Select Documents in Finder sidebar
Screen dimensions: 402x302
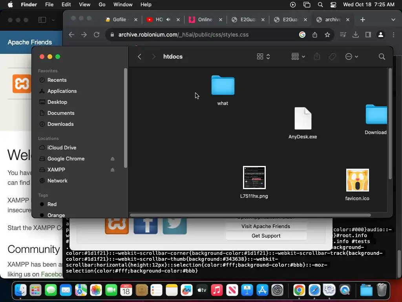61,113
